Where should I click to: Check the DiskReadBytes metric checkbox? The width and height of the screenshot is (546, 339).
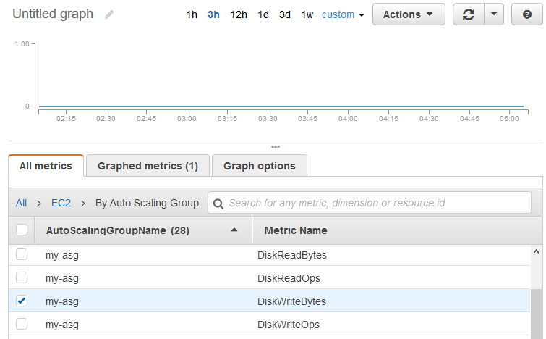[x=22, y=255]
